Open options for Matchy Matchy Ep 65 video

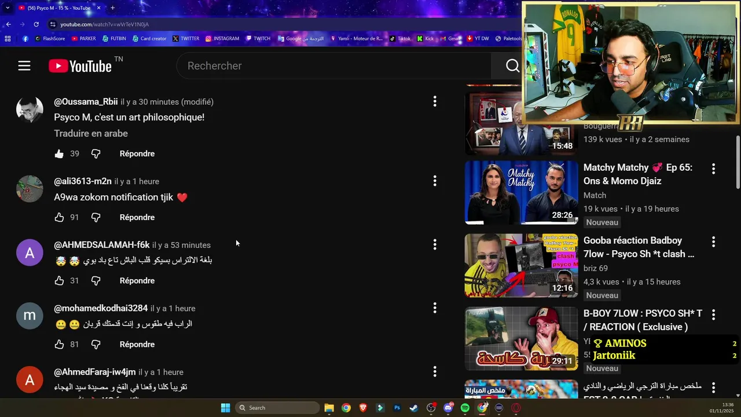point(713,169)
